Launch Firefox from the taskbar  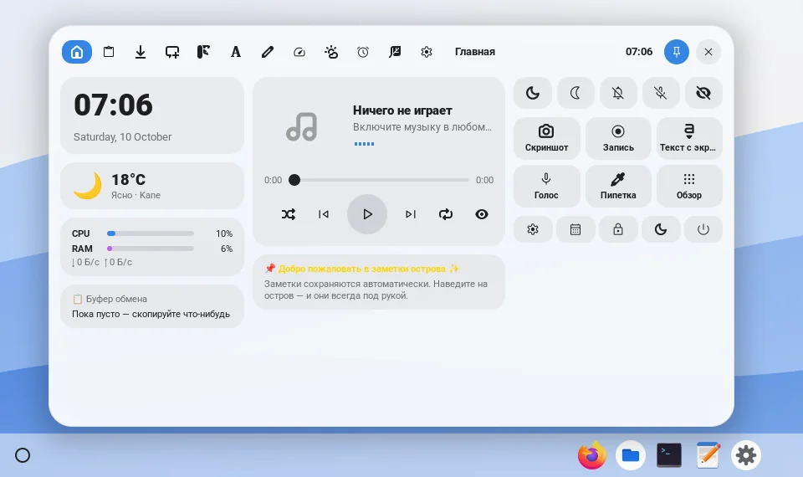point(592,455)
